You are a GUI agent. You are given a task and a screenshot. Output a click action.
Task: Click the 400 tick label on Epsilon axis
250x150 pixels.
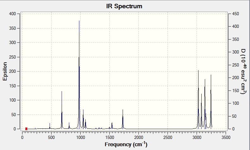[12, 14]
